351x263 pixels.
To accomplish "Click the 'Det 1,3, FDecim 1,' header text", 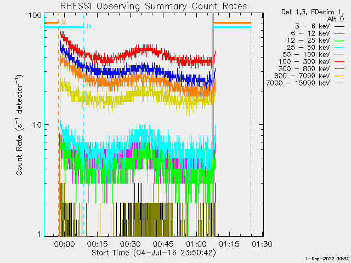I will point(313,12).
